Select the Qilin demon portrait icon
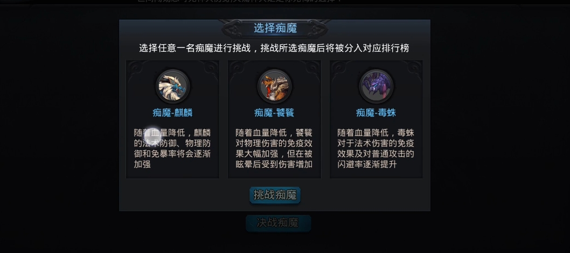 pos(173,87)
